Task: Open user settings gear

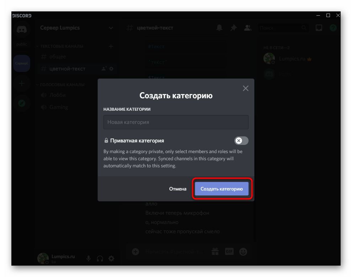Action: click(x=111, y=258)
